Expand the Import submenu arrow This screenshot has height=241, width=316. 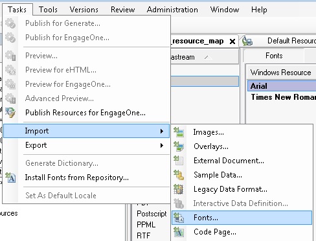click(x=162, y=131)
